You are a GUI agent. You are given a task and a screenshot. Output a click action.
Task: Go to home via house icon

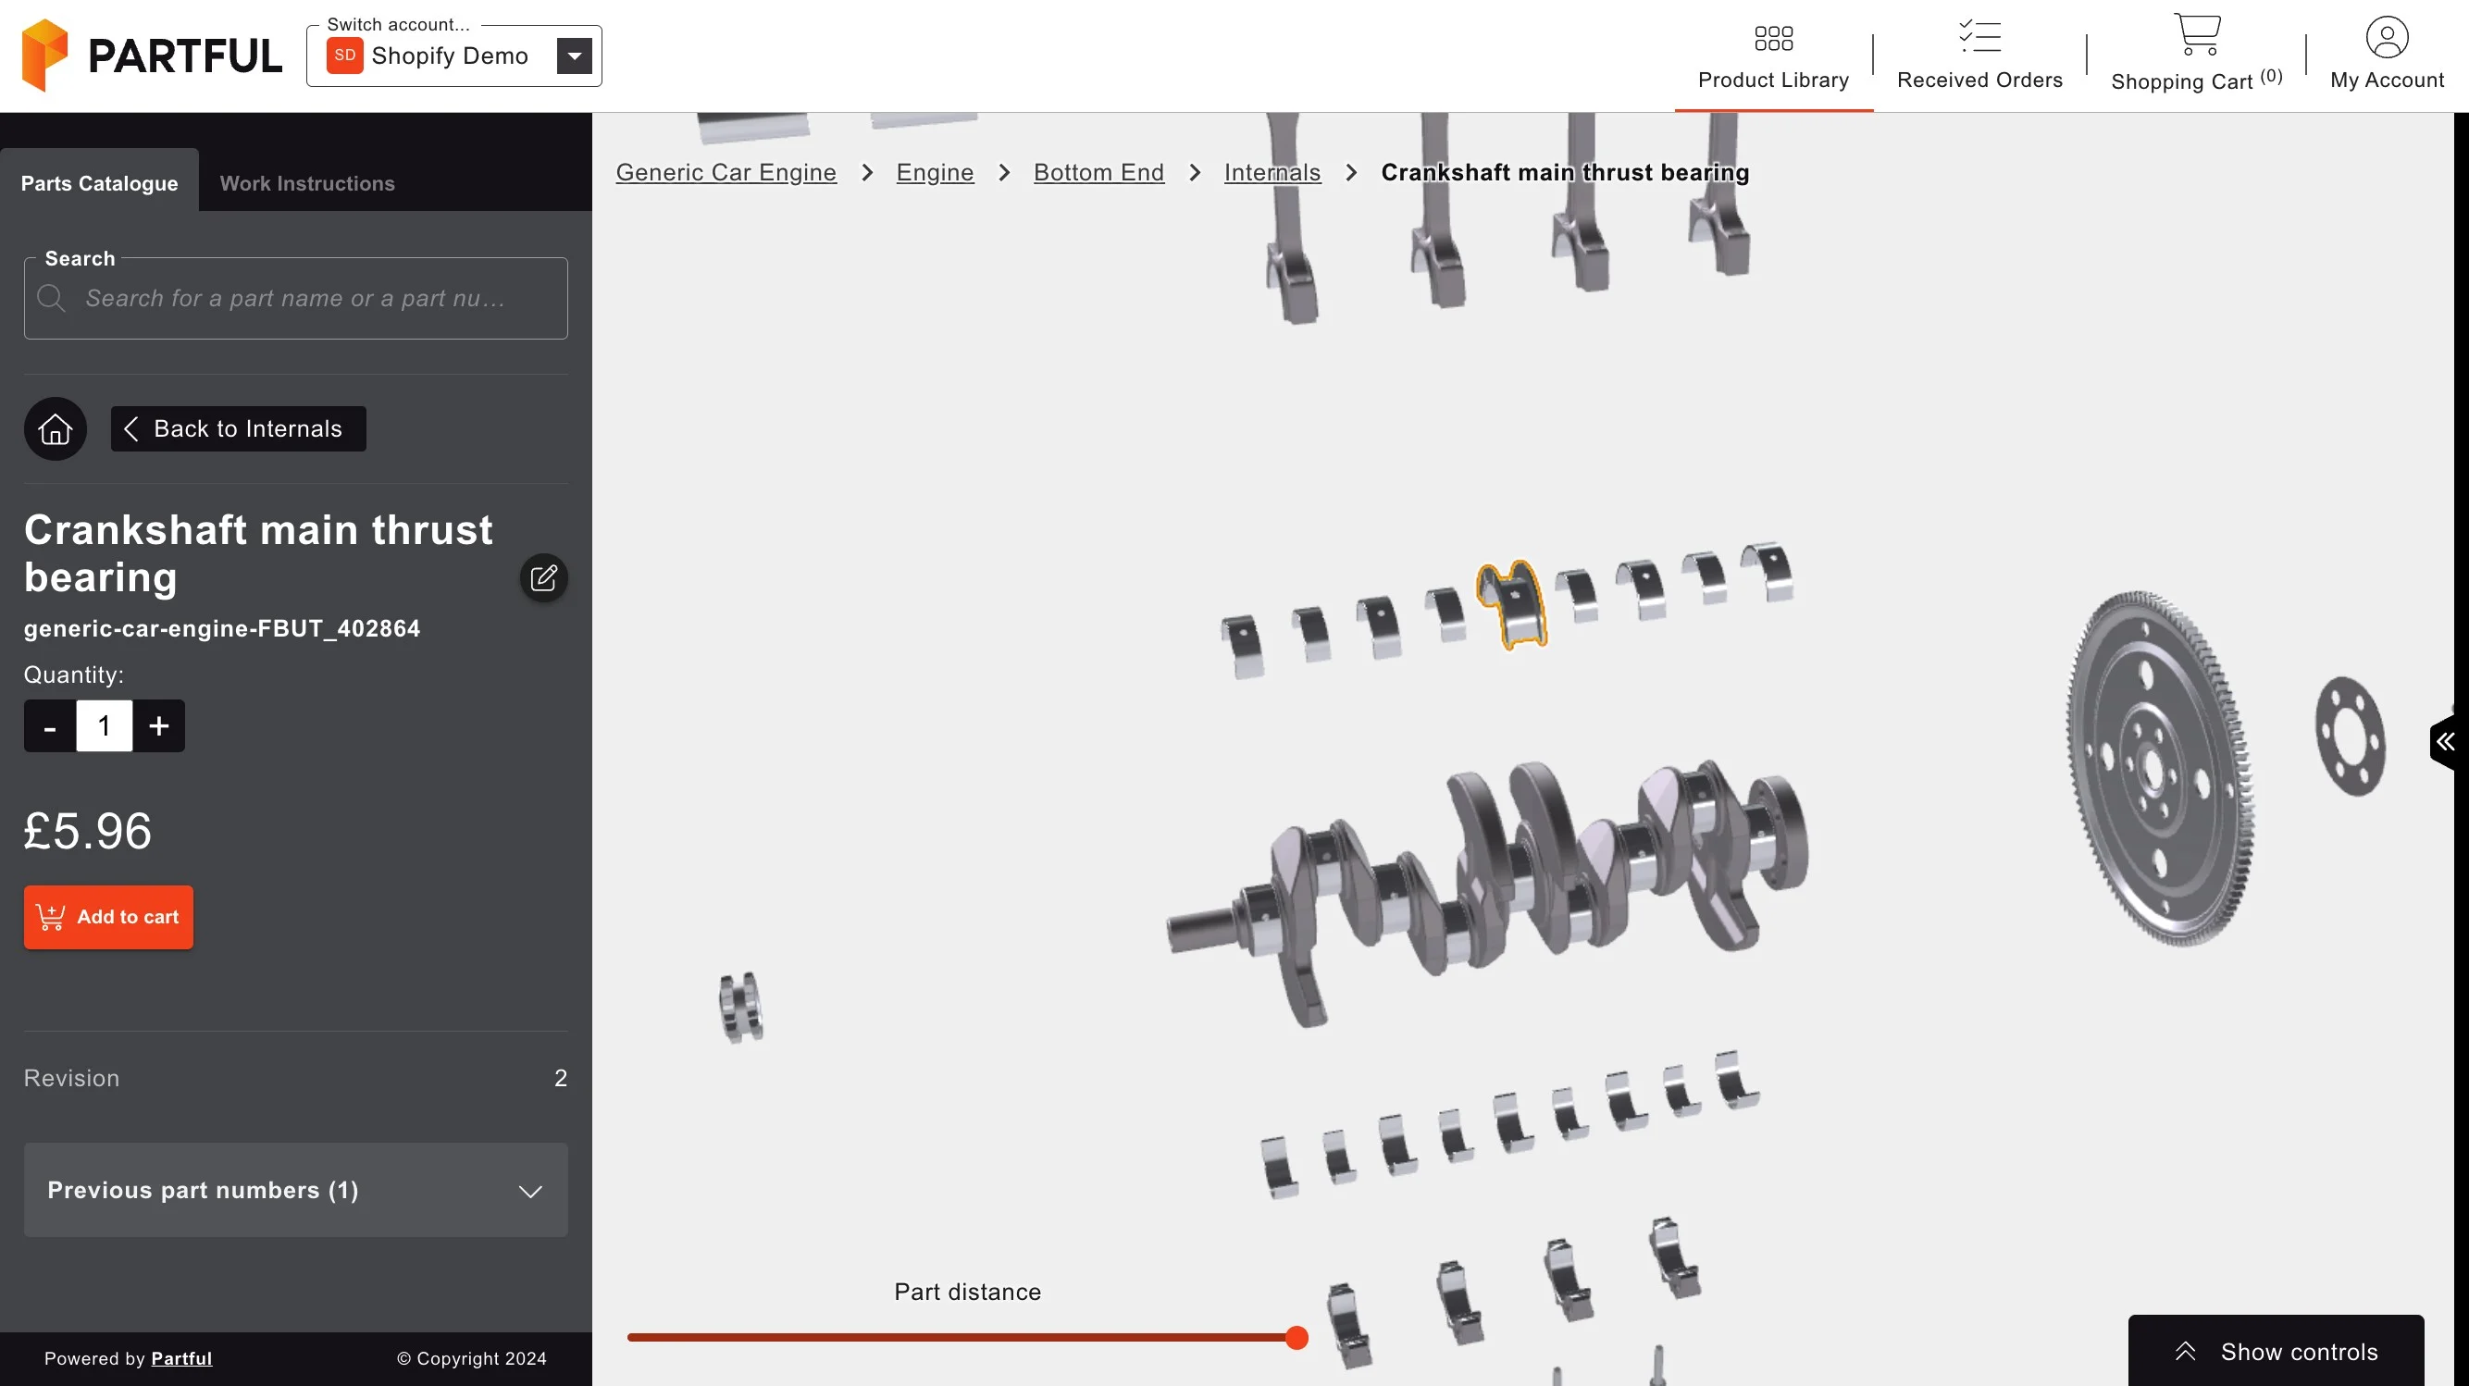coord(56,428)
